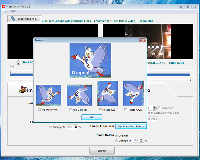Click the Start frame stepper arrows
This screenshot has height=160, width=200.
tap(19, 62)
